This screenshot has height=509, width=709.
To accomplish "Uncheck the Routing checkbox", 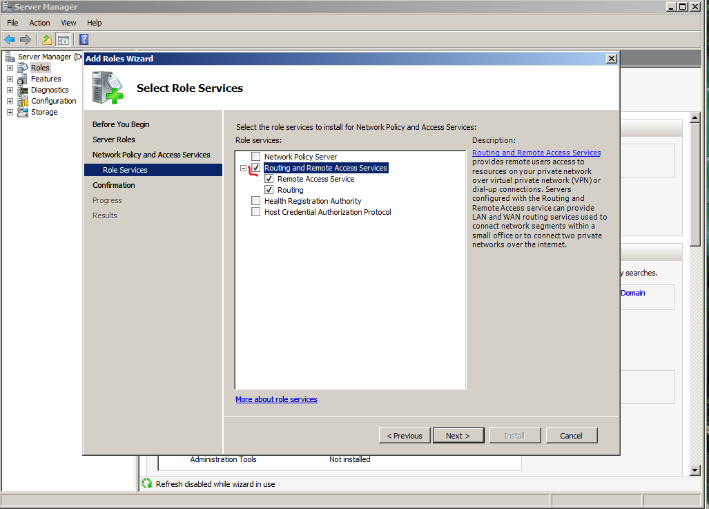I will [269, 189].
